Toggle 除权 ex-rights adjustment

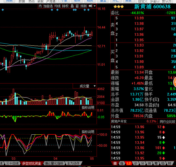(65, 6)
